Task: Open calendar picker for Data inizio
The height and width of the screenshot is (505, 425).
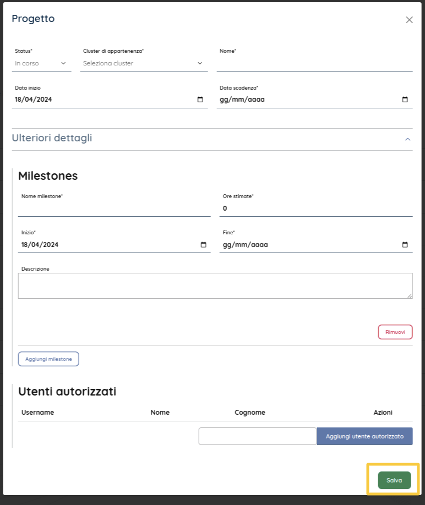Action: (x=200, y=100)
